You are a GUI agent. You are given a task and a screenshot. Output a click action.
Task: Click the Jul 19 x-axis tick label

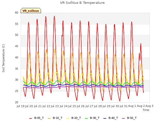(x=20, y=106)
